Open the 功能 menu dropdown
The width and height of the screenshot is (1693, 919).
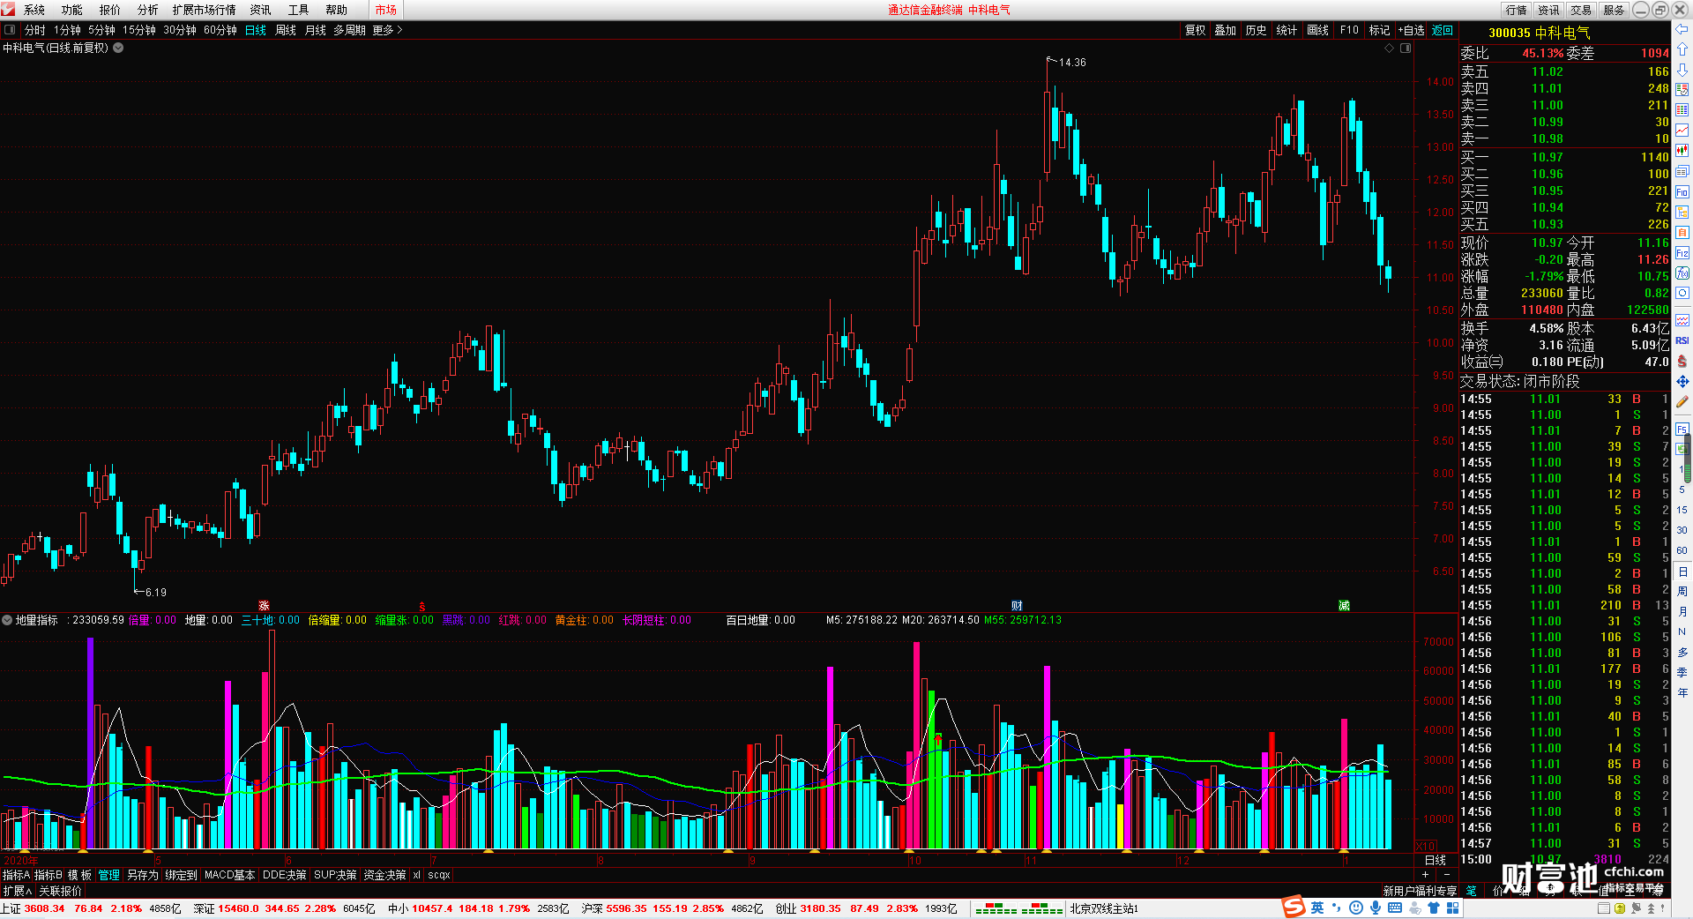[71, 10]
